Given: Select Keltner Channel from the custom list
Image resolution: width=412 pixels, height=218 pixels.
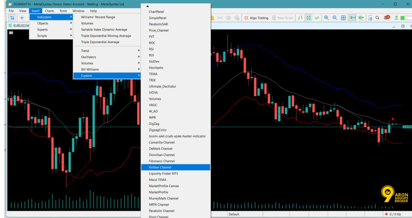Looking at the screenshot, I should point(175,167).
